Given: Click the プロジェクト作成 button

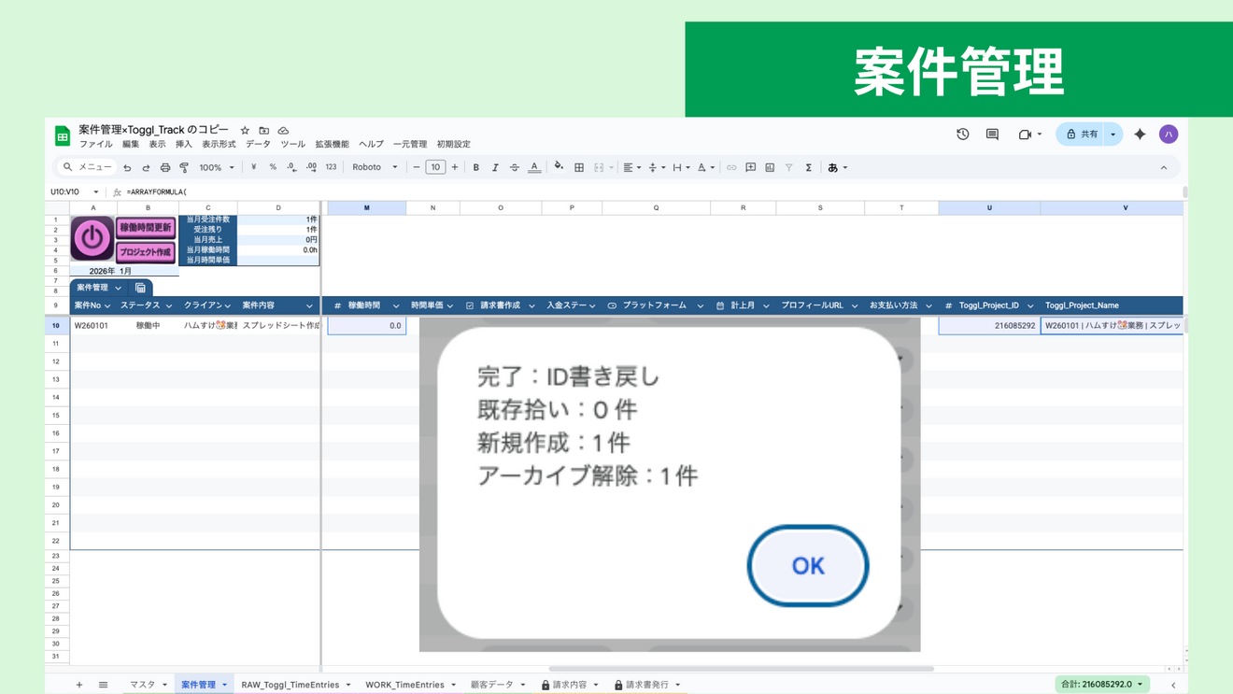Looking at the screenshot, I should pos(146,252).
